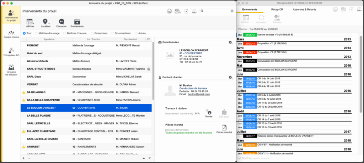The height and width of the screenshot is (163, 364).
Task: Expand the Localiser dropdown
Action: [45, 22]
